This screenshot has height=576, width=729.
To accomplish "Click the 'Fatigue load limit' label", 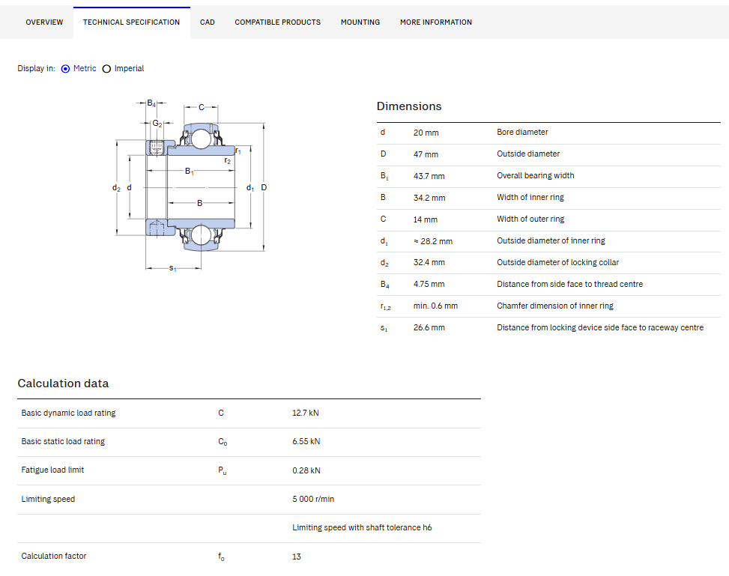I will coord(52,470).
